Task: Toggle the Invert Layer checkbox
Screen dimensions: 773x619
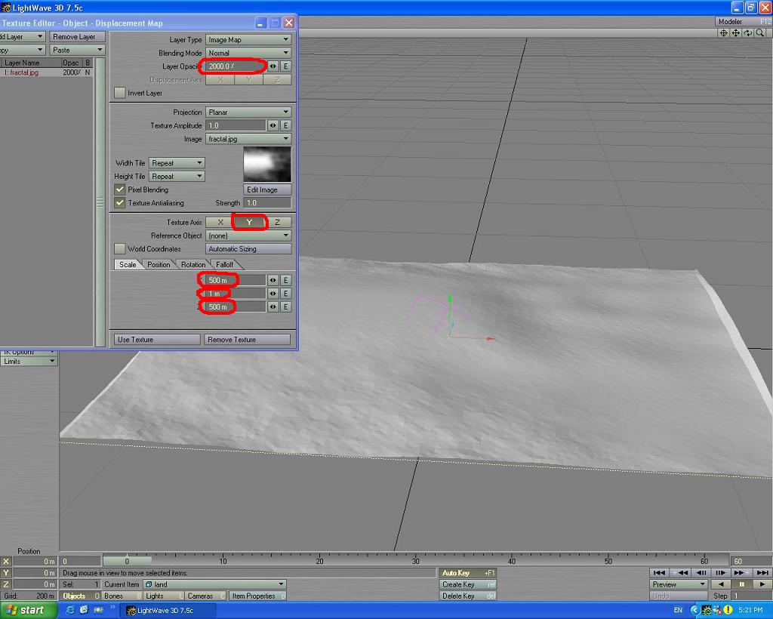Action: (120, 93)
